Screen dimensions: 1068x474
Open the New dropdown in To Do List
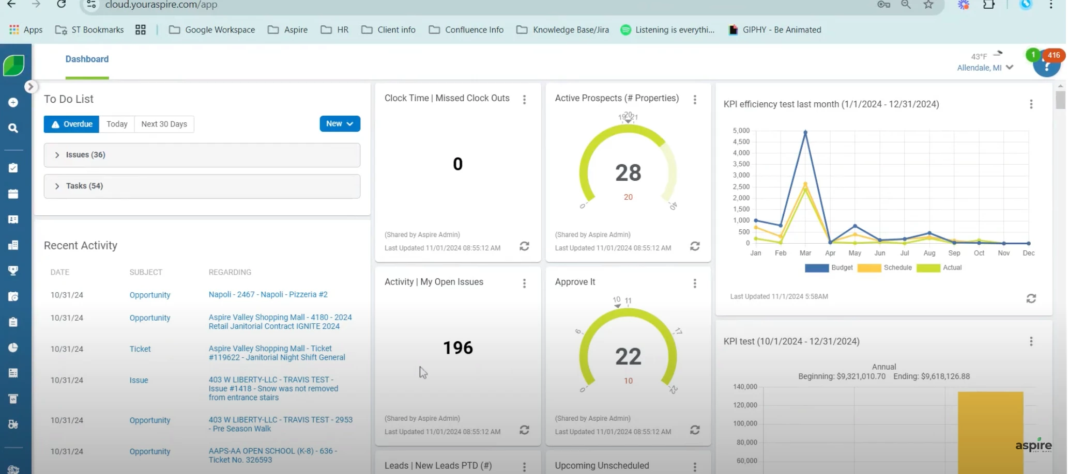[340, 124]
